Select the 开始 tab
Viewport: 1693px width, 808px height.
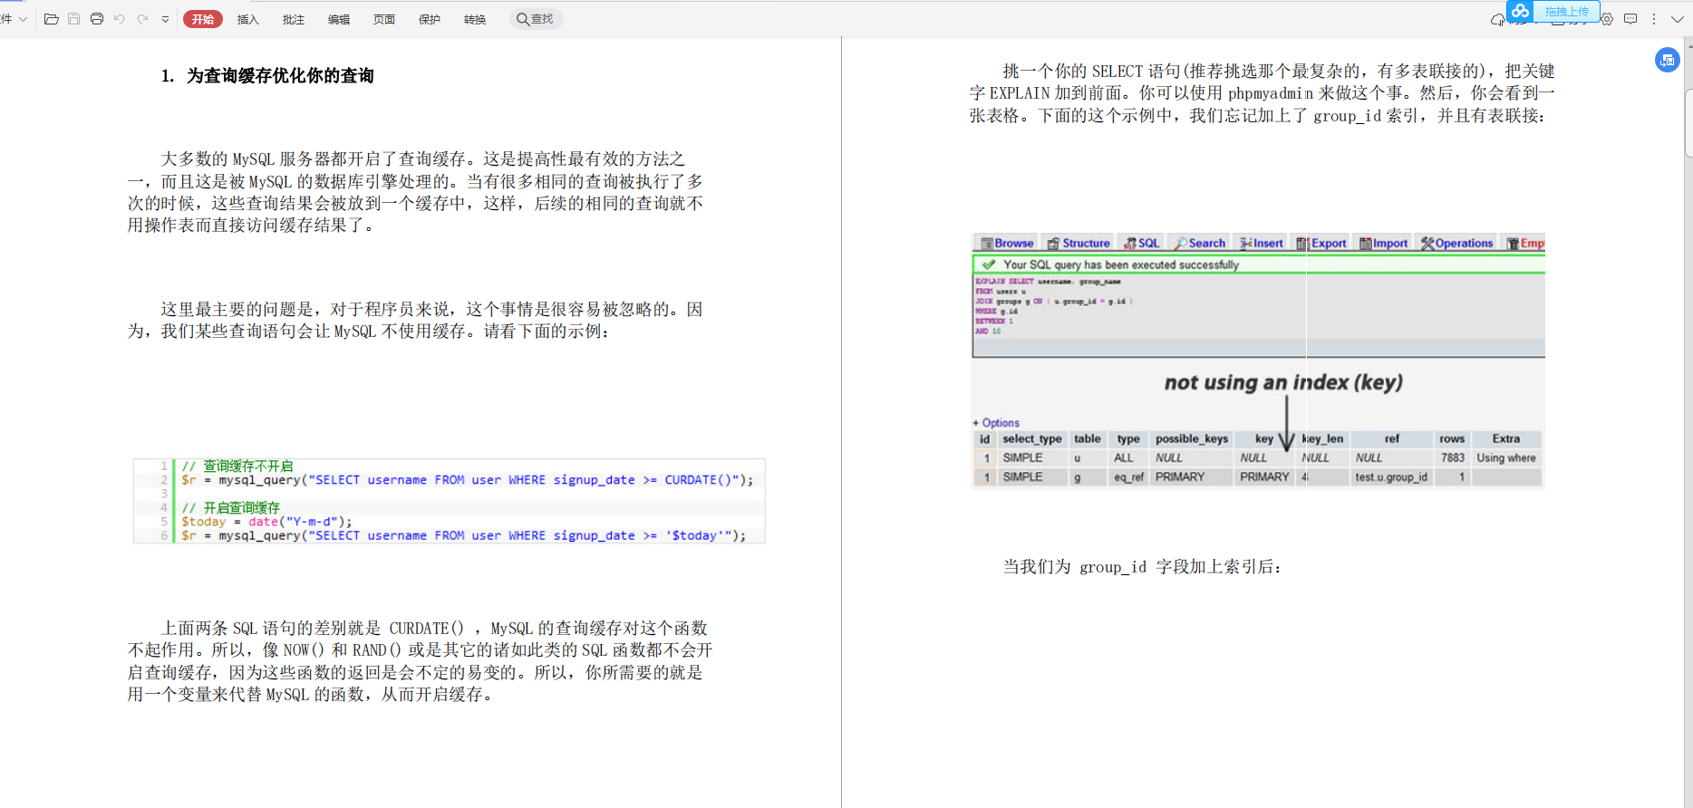[x=203, y=19]
